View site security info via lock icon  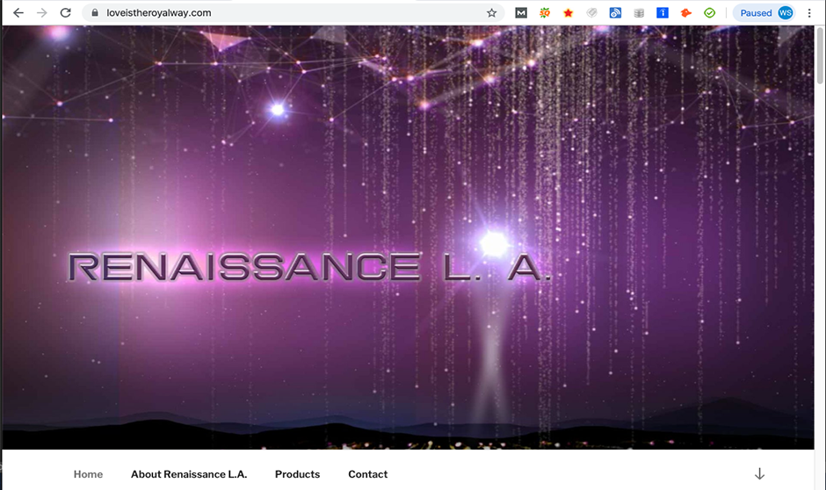pyautogui.click(x=95, y=12)
